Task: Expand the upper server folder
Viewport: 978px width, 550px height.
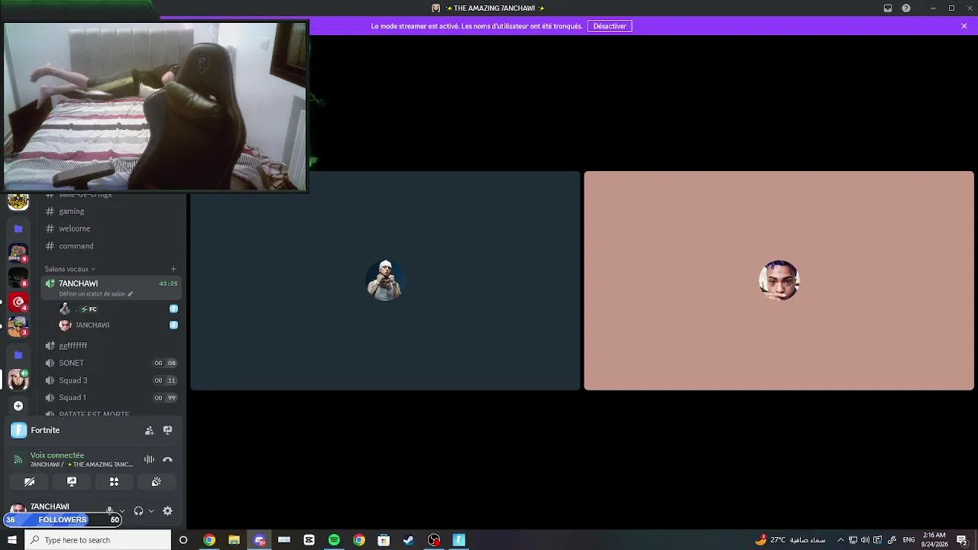Action: click(x=18, y=228)
